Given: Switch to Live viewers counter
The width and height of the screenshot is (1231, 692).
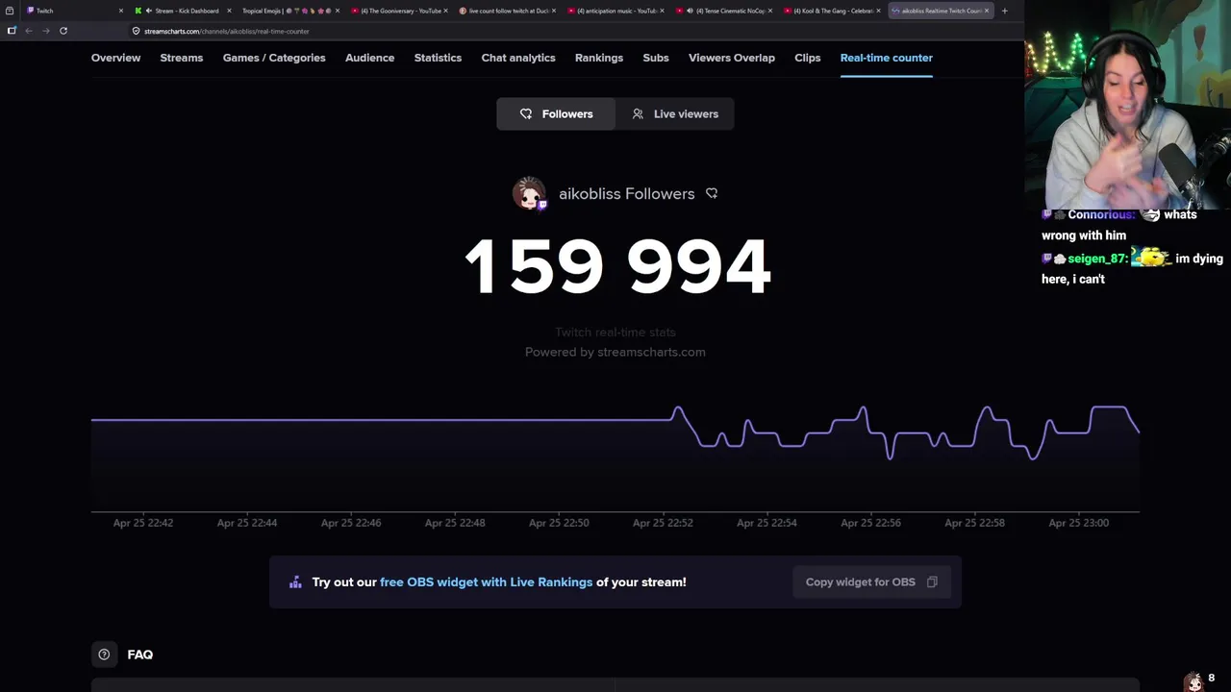Looking at the screenshot, I should 675,113.
